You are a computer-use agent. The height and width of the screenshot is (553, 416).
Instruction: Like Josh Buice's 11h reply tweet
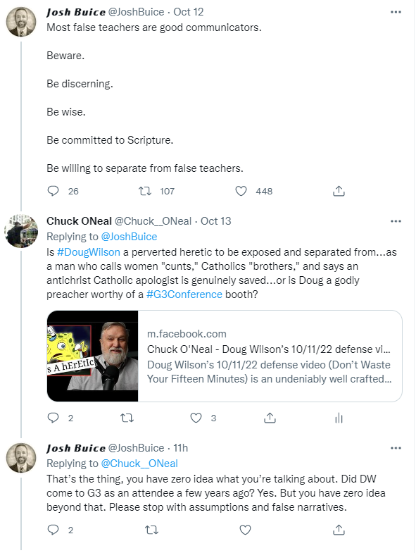click(x=245, y=530)
